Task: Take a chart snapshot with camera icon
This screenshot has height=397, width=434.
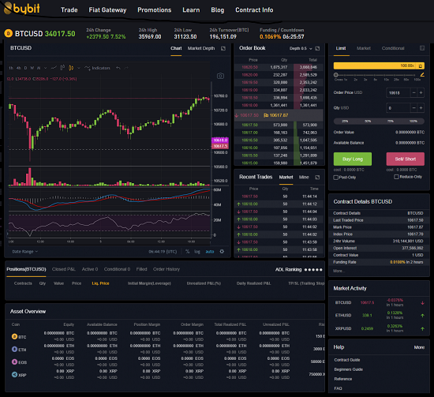Action: pyautogui.click(x=220, y=76)
